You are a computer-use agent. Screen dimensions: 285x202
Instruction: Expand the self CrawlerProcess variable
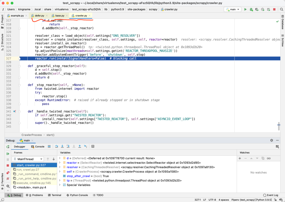click(x=60, y=172)
